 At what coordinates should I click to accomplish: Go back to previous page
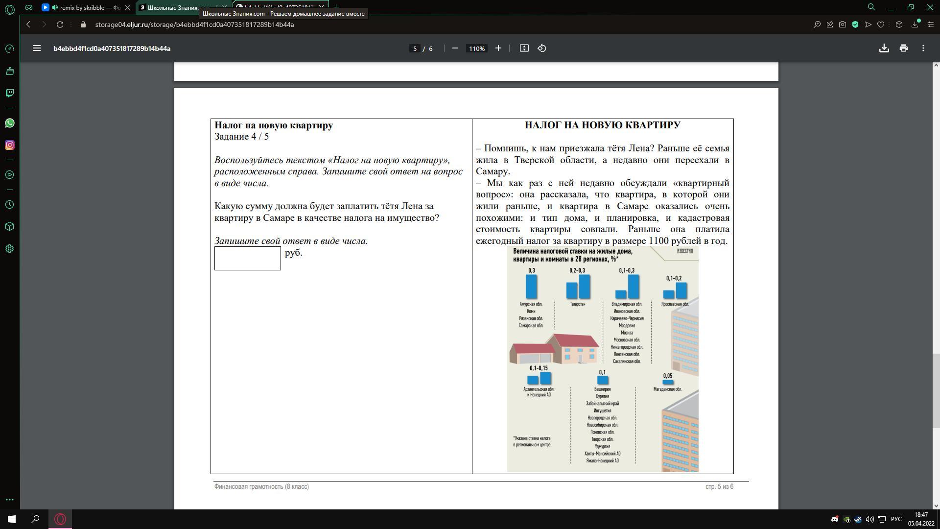(x=28, y=24)
